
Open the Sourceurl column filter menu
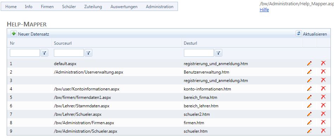pos(88,53)
